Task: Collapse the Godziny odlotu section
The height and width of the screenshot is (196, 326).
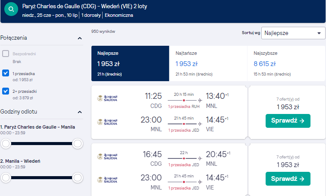Action: [80, 112]
